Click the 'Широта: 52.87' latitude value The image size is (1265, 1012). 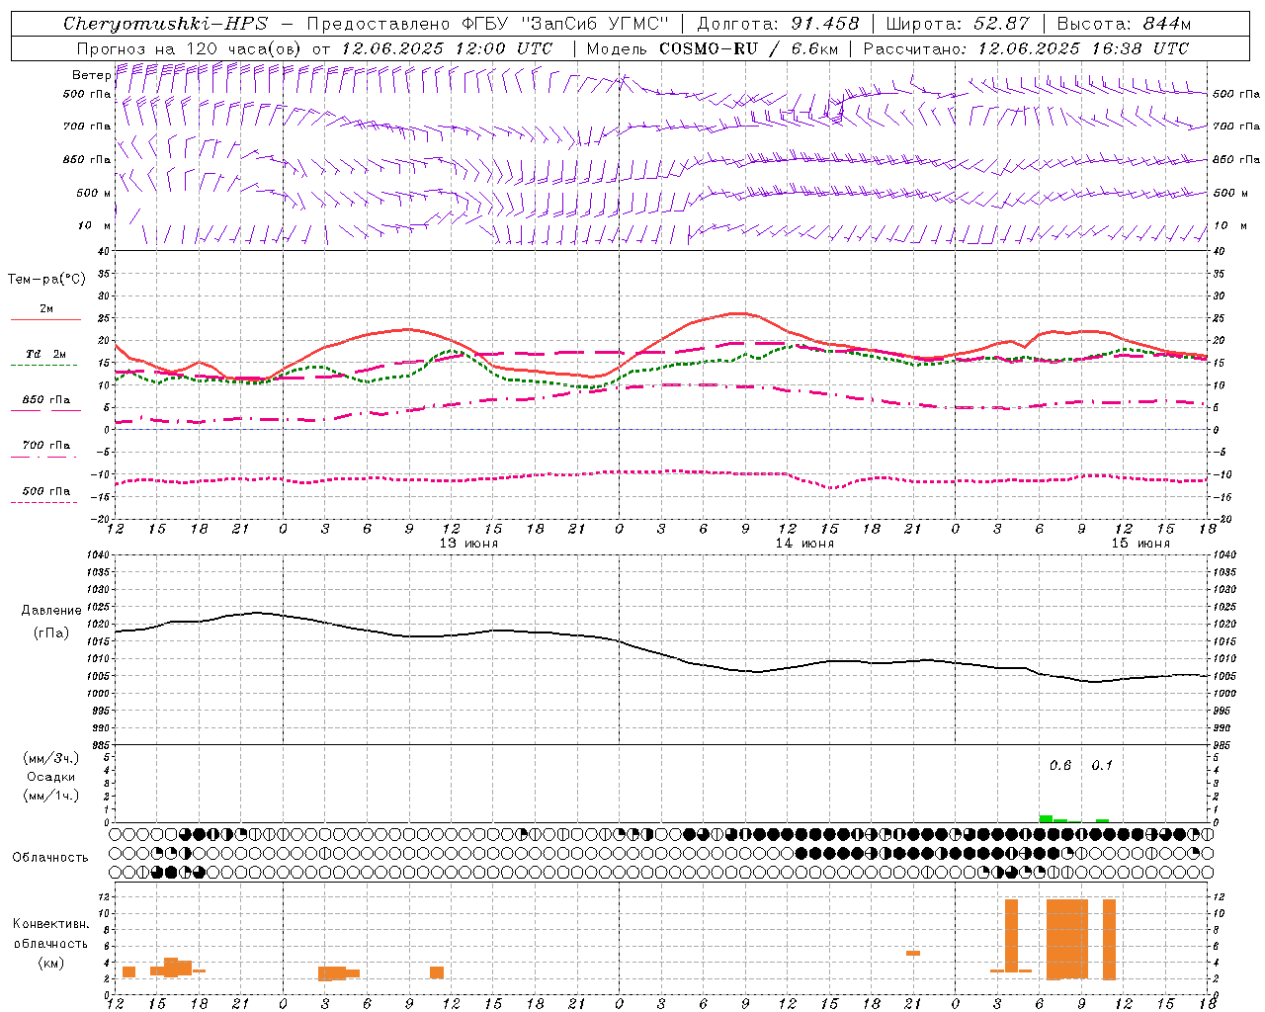958,24
